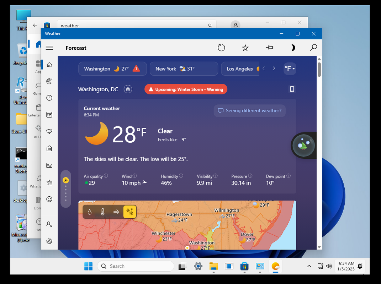Click the Weather vertical scrollbar thumb
381x284 pixels.
point(319,70)
